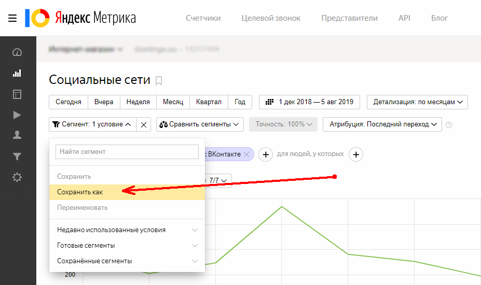Viewport: 481px width, 285px height.
Task: Select the Квартал period
Action: click(209, 102)
